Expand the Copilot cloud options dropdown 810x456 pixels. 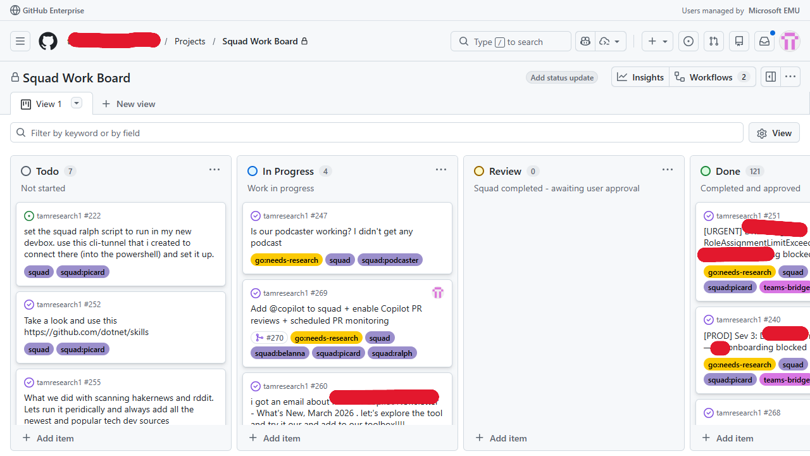(x=618, y=41)
